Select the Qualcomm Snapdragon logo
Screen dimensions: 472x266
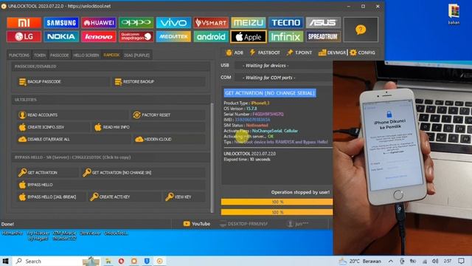pos(136,36)
